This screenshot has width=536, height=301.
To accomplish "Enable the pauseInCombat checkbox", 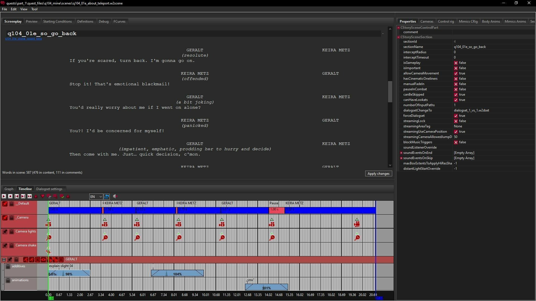I will pos(456,89).
